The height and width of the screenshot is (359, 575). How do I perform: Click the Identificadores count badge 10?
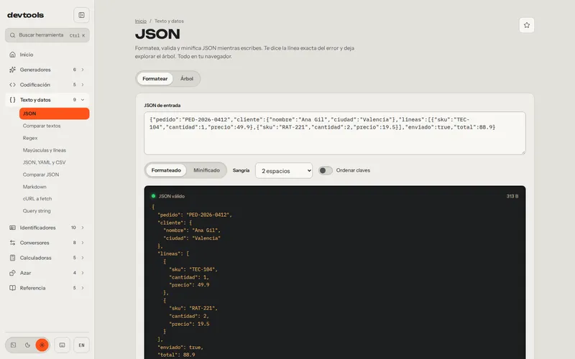point(73,228)
